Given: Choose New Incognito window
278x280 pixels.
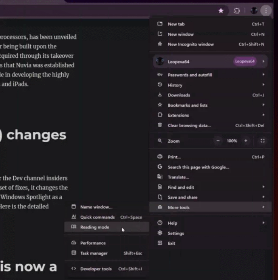Looking at the screenshot, I should coord(211,44).
